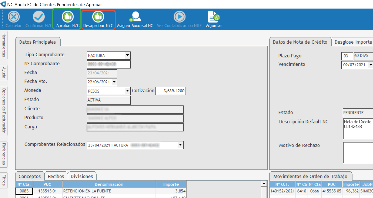Click the app logo in title bar
Image resolution: width=373 pixels, height=198 pixels.
point(4,4)
